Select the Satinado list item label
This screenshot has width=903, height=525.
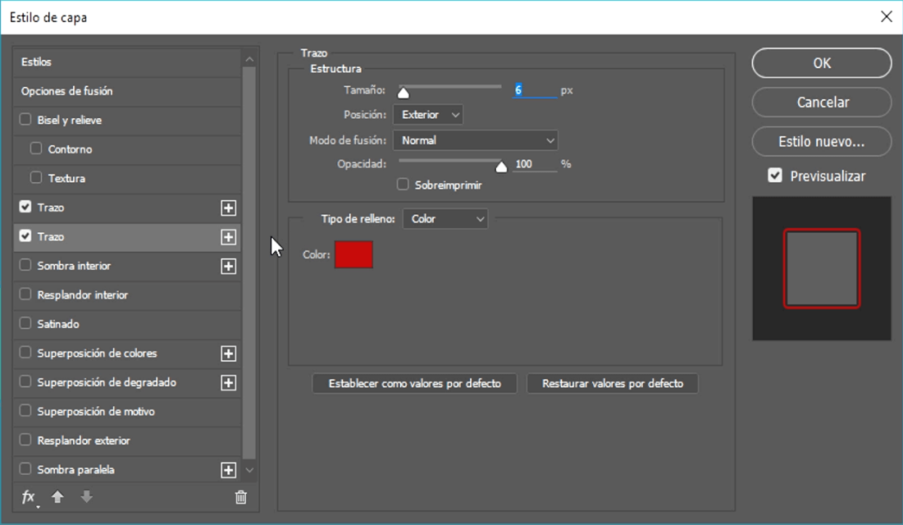[x=58, y=324]
